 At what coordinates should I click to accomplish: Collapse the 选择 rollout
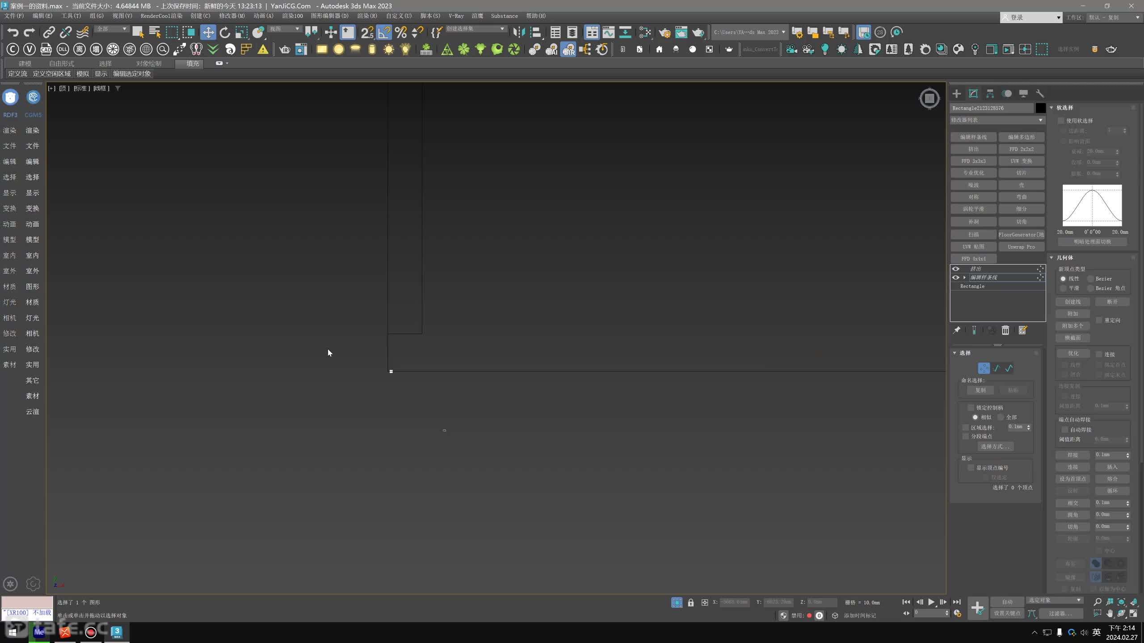(x=955, y=353)
